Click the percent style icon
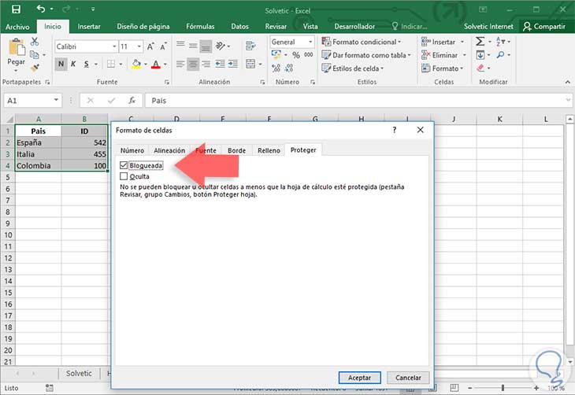The width and height of the screenshot is (575, 395). click(x=296, y=55)
